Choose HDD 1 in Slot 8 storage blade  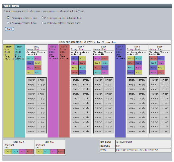[x=138, y=72]
